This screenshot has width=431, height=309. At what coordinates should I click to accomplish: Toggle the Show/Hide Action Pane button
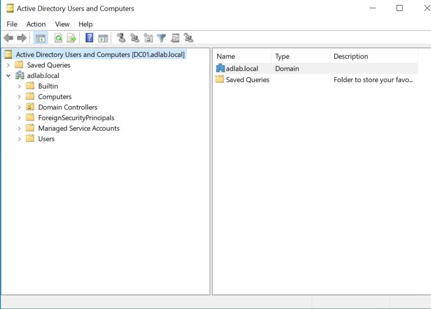[103, 38]
